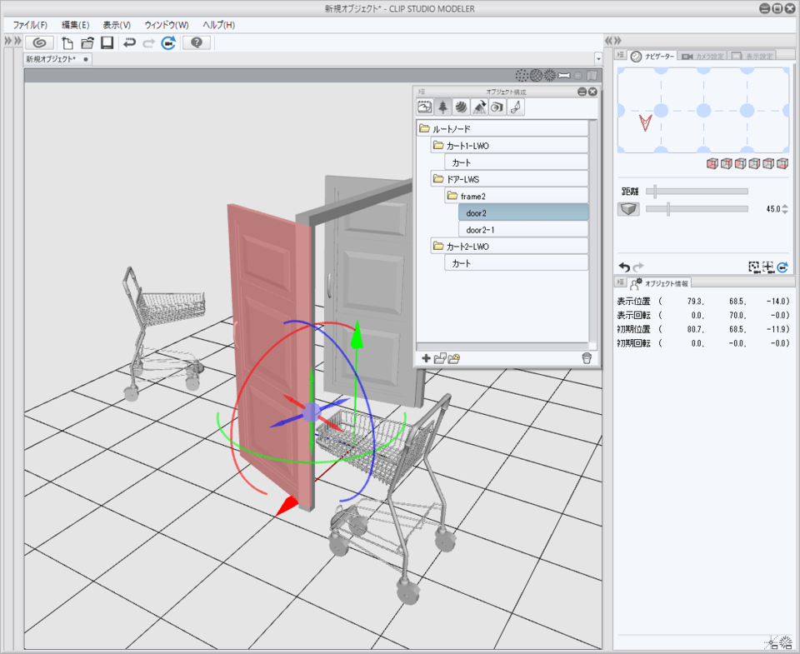Click the 45.0 perspective value stepper
The width and height of the screenshot is (800, 654).
pos(785,208)
